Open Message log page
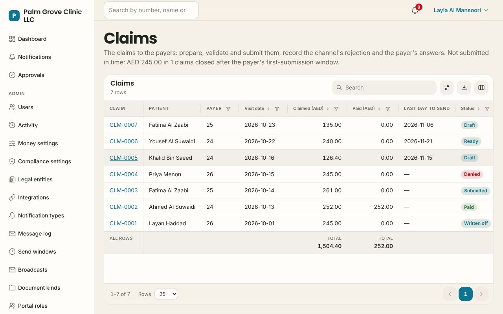This screenshot has width=503, height=314. coord(47,234)
